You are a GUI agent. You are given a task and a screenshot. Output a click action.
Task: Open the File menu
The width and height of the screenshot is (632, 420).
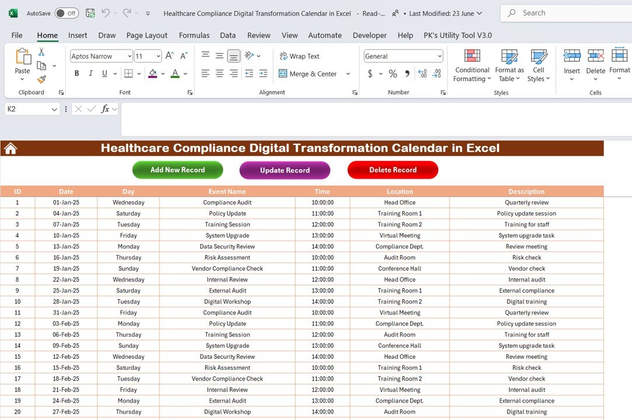pyautogui.click(x=17, y=36)
